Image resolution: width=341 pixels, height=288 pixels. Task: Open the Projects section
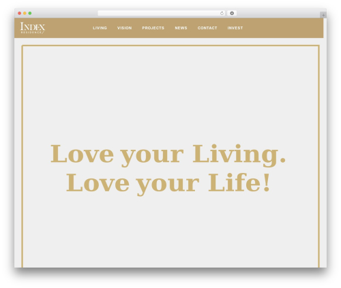[153, 28]
